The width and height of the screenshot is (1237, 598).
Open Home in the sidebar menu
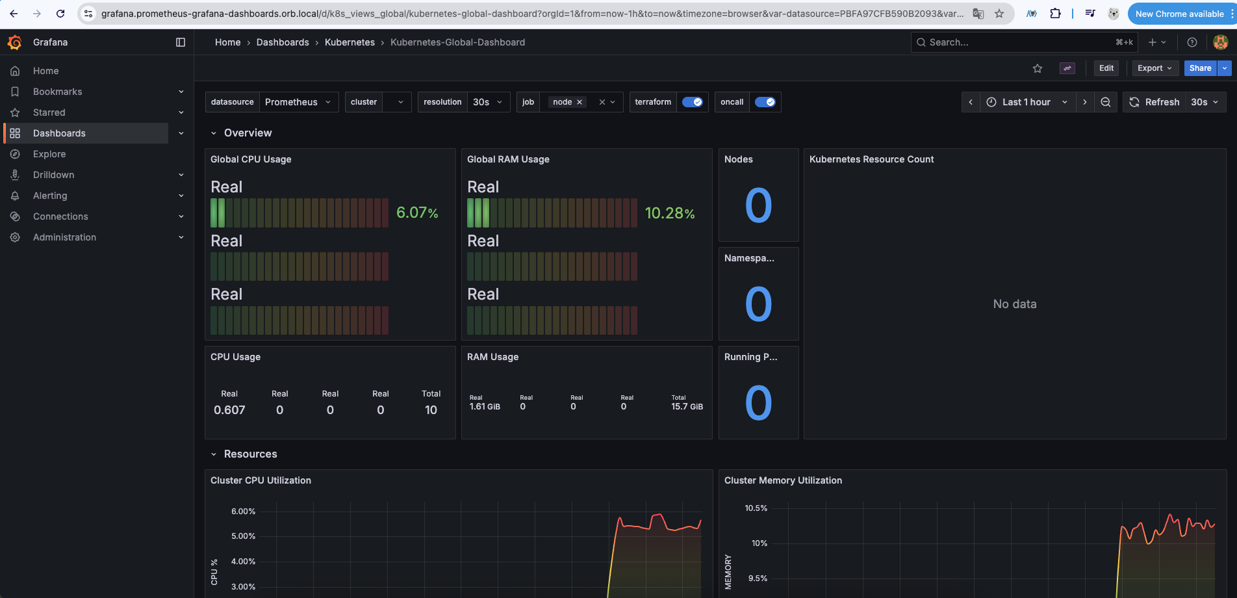(46, 71)
